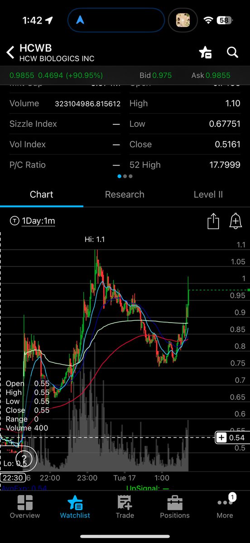The width and height of the screenshot is (250, 543).
Task: Select the Sizzle Index row
Action: (65, 124)
